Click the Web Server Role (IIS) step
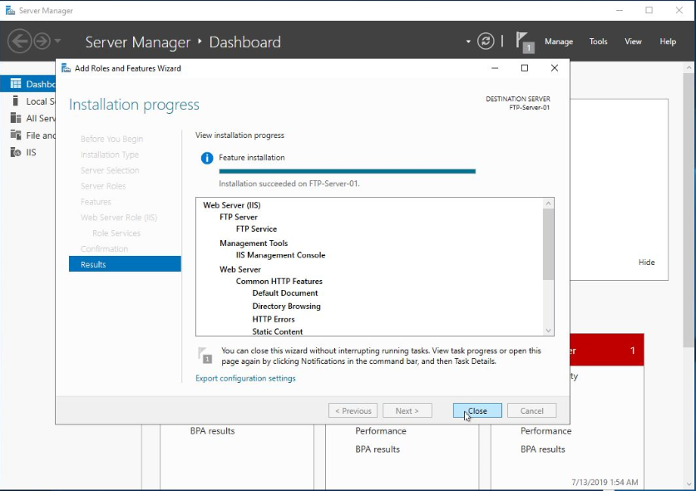Viewport: 696px width, 491px height. click(119, 218)
